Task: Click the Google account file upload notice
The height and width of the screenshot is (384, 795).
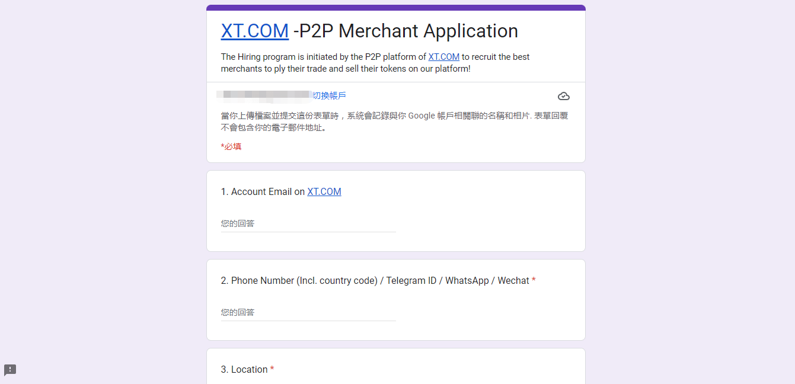Action: [x=395, y=121]
